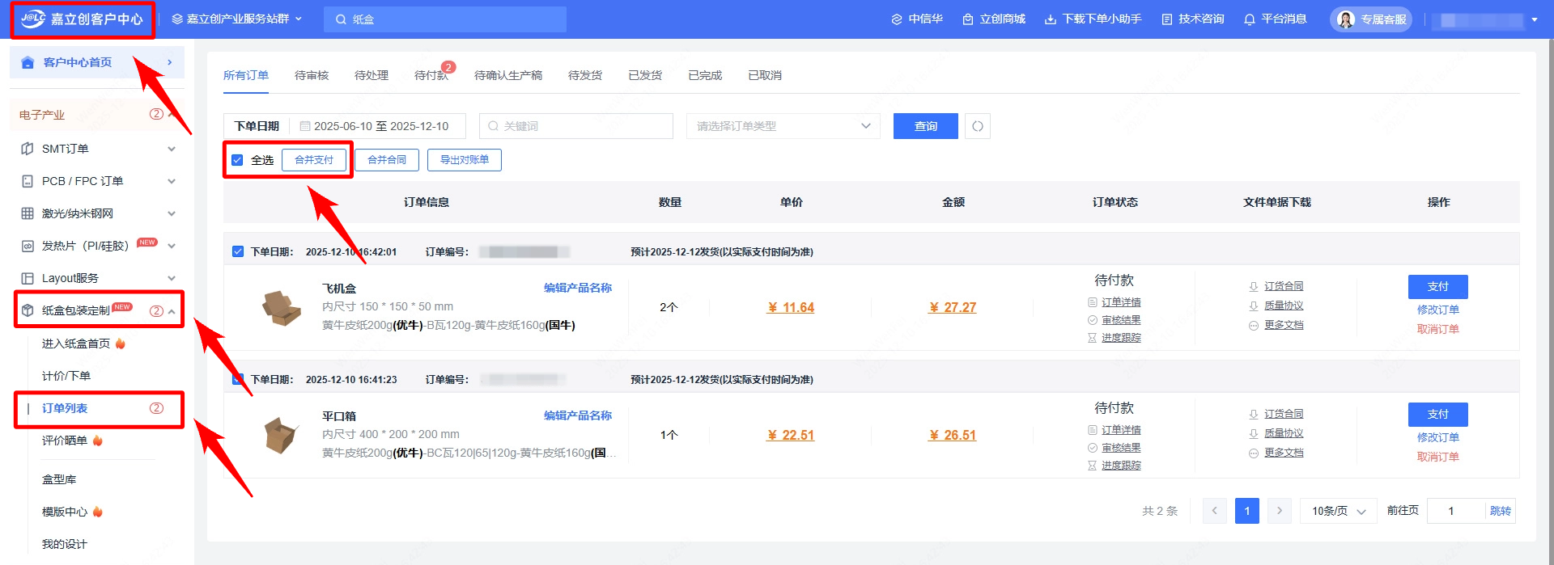This screenshot has height=565, width=1554.
Task: Click 取消订单 for the 平口箱 order
Action: point(1437,457)
